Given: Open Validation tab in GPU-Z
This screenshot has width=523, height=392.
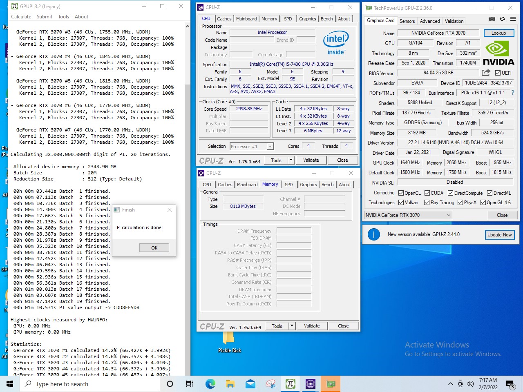Looking at the screenshot, I should 454,21.
